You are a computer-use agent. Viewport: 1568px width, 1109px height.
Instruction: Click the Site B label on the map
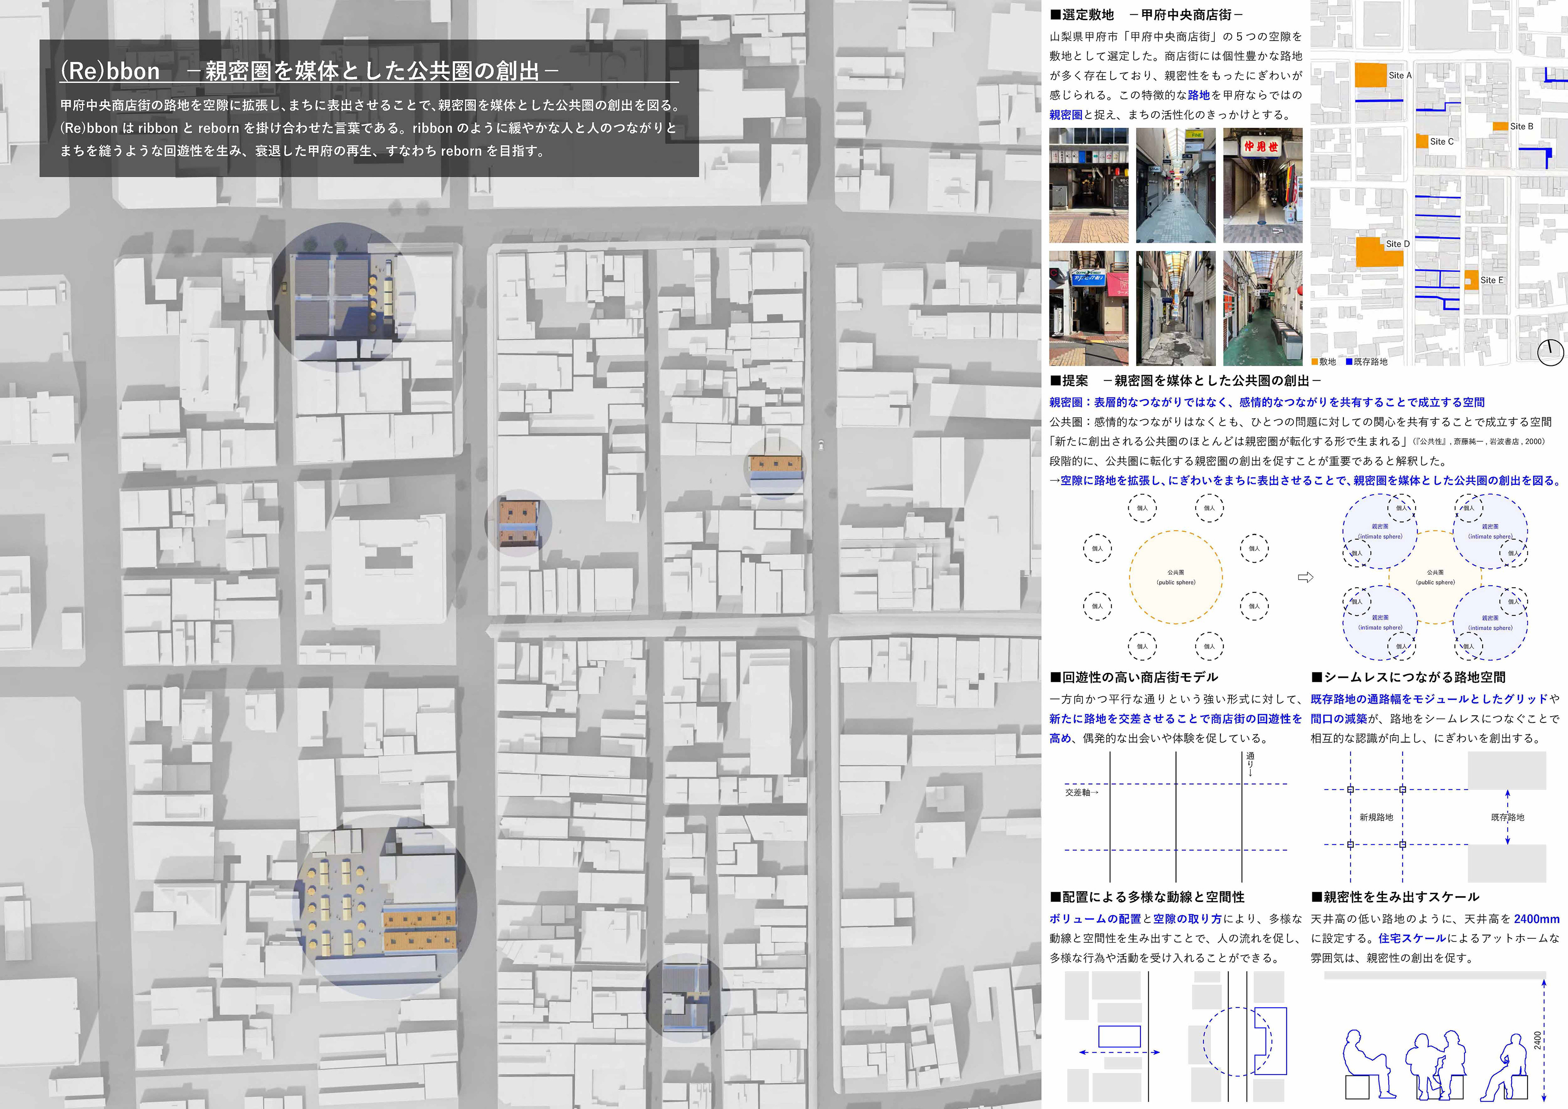1521,126
